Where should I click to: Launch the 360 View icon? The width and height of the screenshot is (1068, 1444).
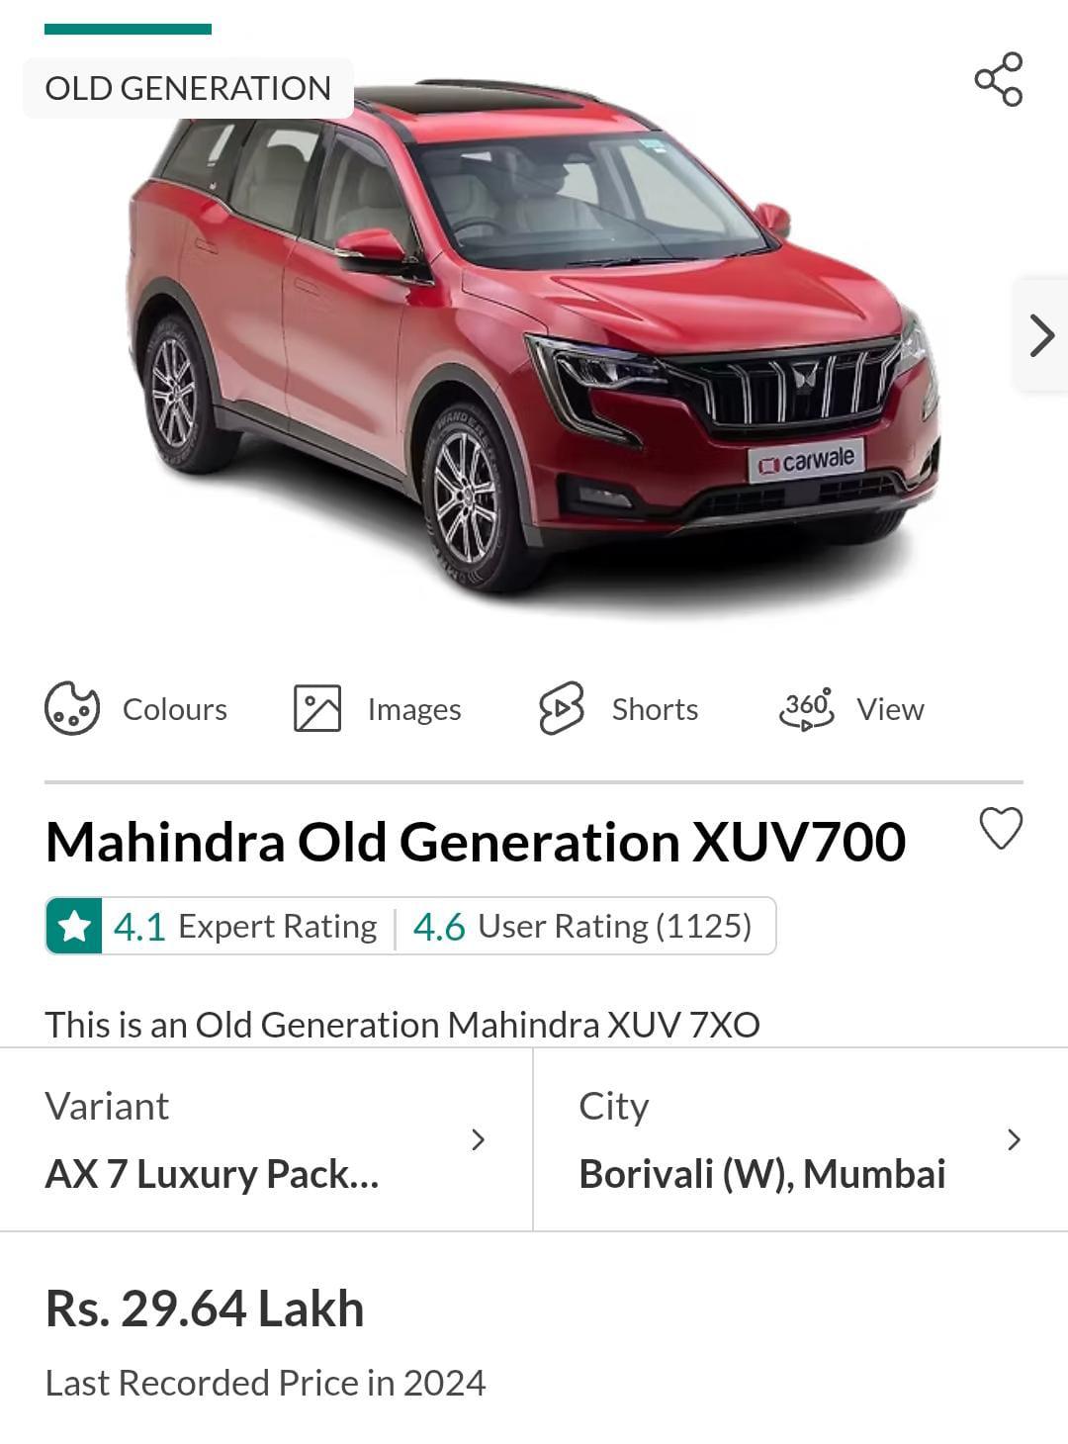807,708
